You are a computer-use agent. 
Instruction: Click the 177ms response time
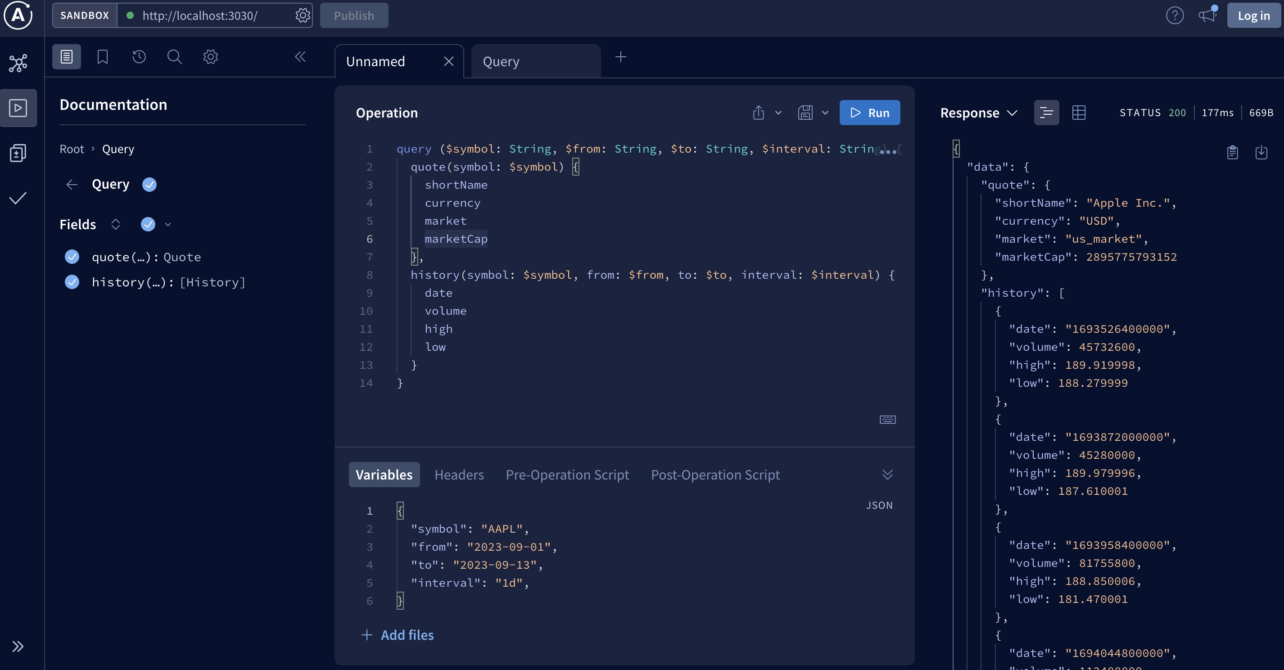(1217, 113)
